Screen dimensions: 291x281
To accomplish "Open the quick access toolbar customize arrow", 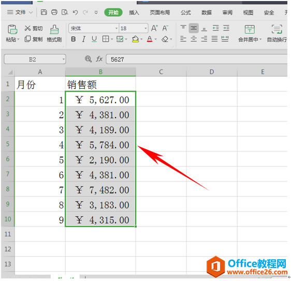I will tap(96, 12).
